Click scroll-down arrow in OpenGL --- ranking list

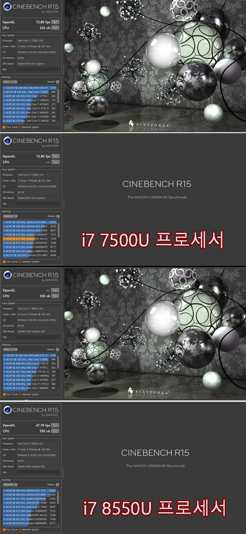click(x=58, y=389)
